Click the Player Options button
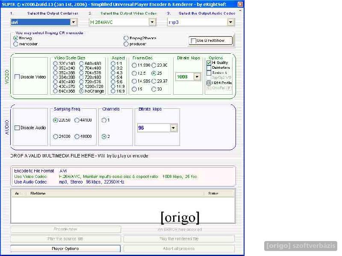The width and height of the screenshot is (342, 256). (65, 248)
